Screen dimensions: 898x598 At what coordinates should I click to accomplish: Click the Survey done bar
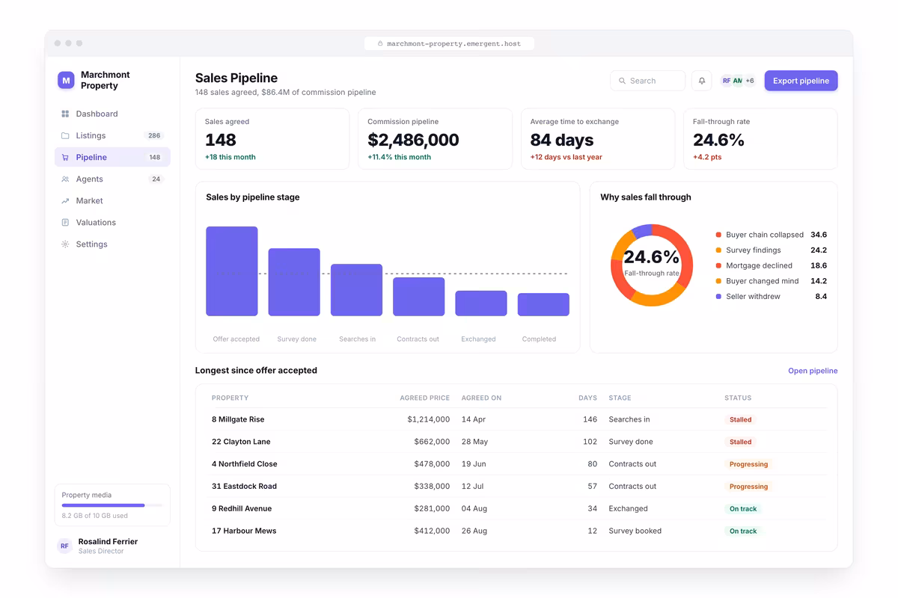click(294, 282)
